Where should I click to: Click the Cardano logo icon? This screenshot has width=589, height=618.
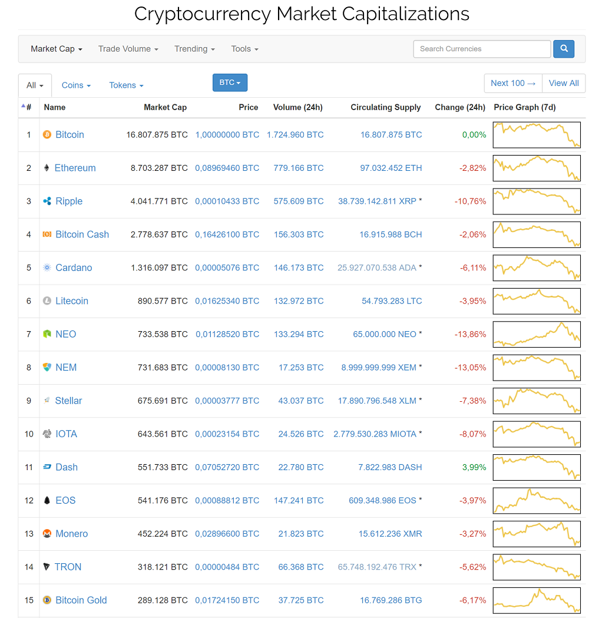click(x=47, y=267)
